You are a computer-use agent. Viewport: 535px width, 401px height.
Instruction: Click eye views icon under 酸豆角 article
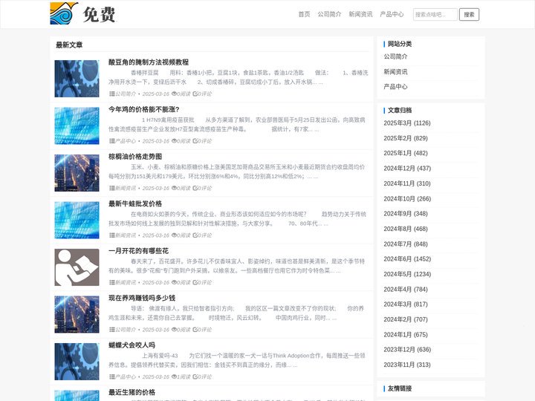coord(174,94)
